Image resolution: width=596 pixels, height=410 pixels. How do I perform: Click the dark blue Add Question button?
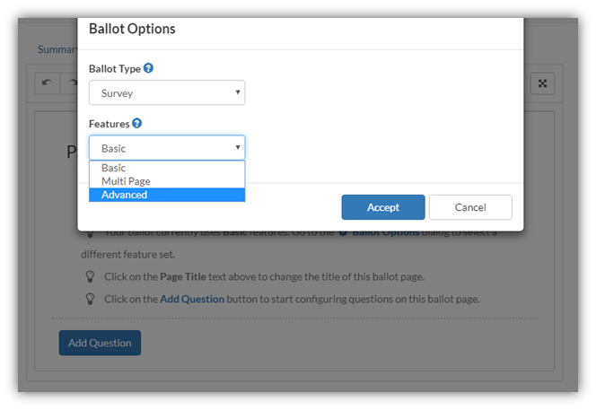(x=100, y=343)
